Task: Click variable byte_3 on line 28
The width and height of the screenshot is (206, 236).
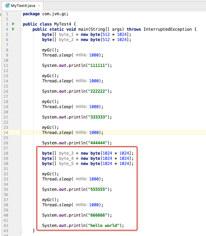Action: pos(66,153)
